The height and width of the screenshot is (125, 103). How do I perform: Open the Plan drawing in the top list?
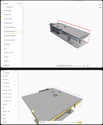[x=13, y=48]
